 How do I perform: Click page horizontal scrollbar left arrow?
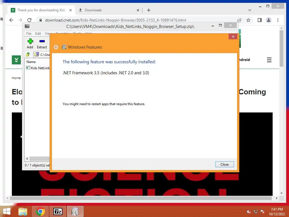7,198
